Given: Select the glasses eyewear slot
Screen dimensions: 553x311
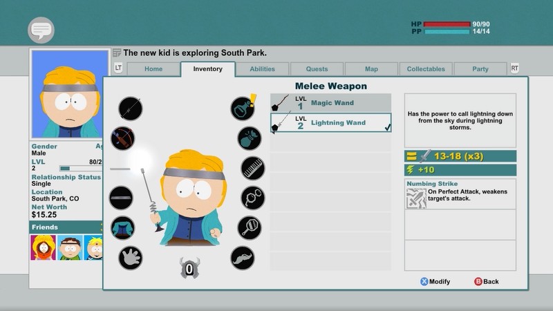Looking at the screenshot, I should click(252, 198).
